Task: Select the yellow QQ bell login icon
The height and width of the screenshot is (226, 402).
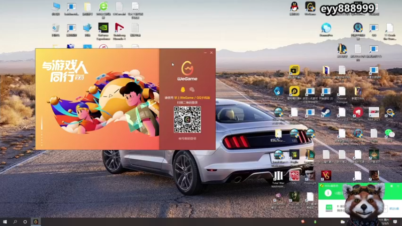Action: [183, 89]
